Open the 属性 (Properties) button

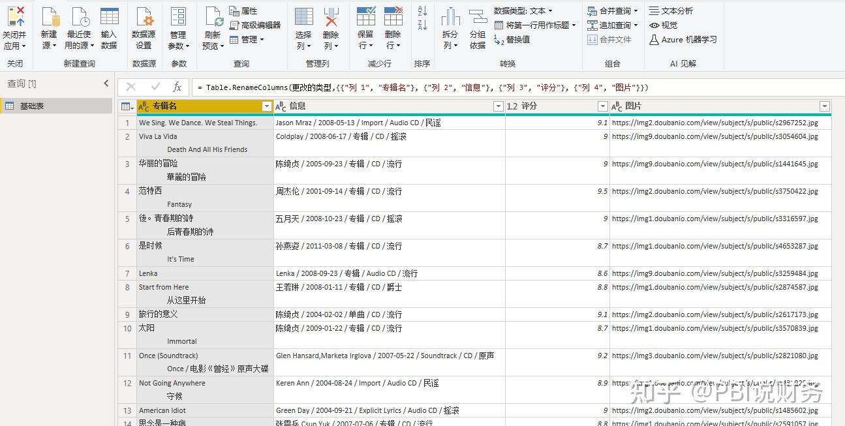pyautogui.click(x=243, y=11)
